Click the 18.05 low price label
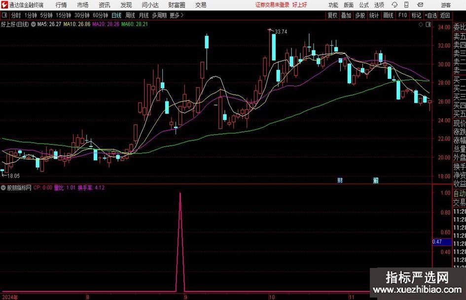 (x=13, y=176)
